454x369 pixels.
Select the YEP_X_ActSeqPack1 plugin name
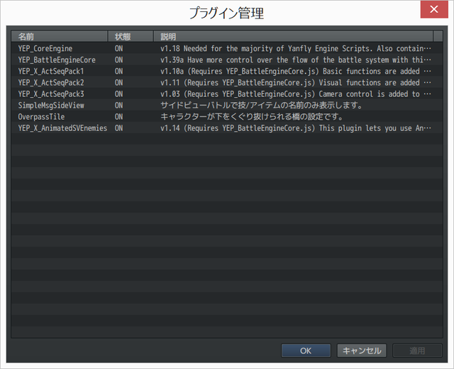51,71
